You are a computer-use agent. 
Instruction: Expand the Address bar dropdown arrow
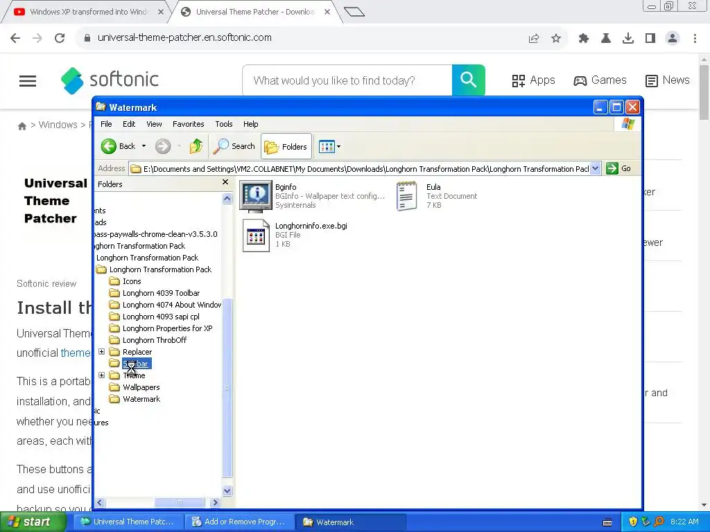click(596, 169)
